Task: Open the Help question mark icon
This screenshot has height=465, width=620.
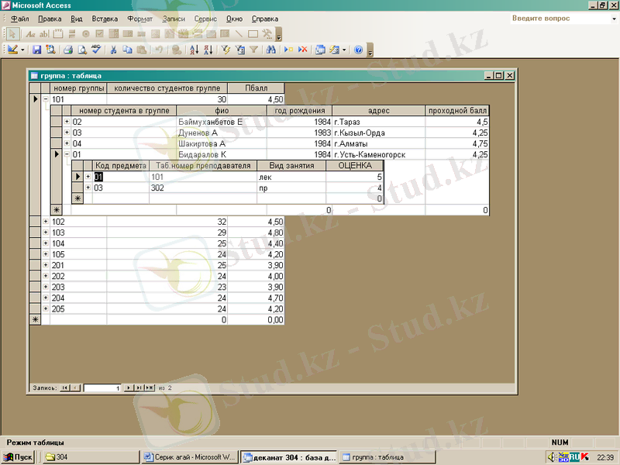Action: coord(358,50)
